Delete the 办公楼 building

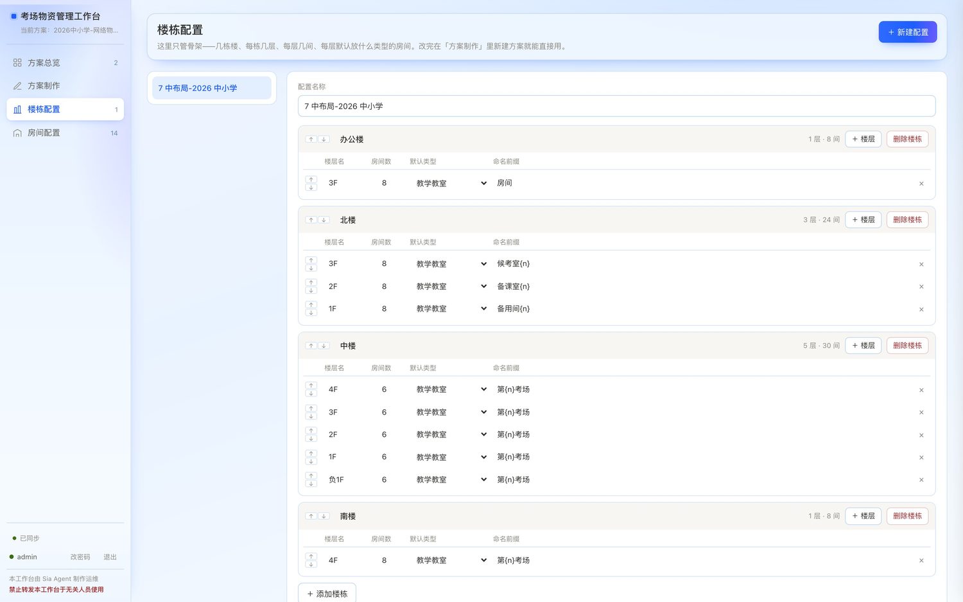907,139
